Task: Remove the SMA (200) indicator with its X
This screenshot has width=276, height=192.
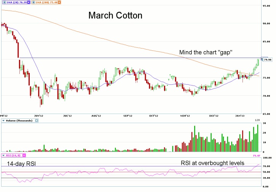Action: click(59, 2)
